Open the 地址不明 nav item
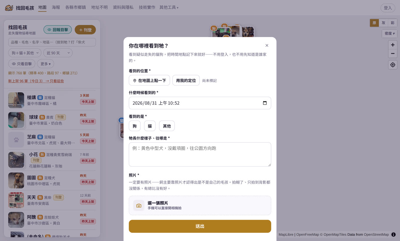The image size is (400, 241). (99, 7)
